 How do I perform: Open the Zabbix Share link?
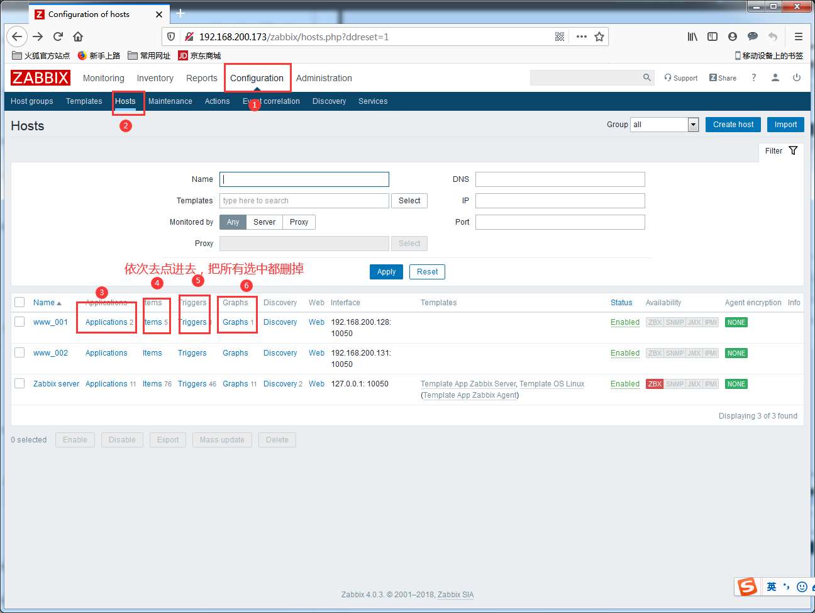point(723,78)
